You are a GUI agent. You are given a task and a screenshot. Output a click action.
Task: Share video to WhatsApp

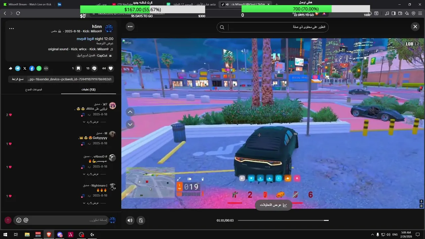39,68
